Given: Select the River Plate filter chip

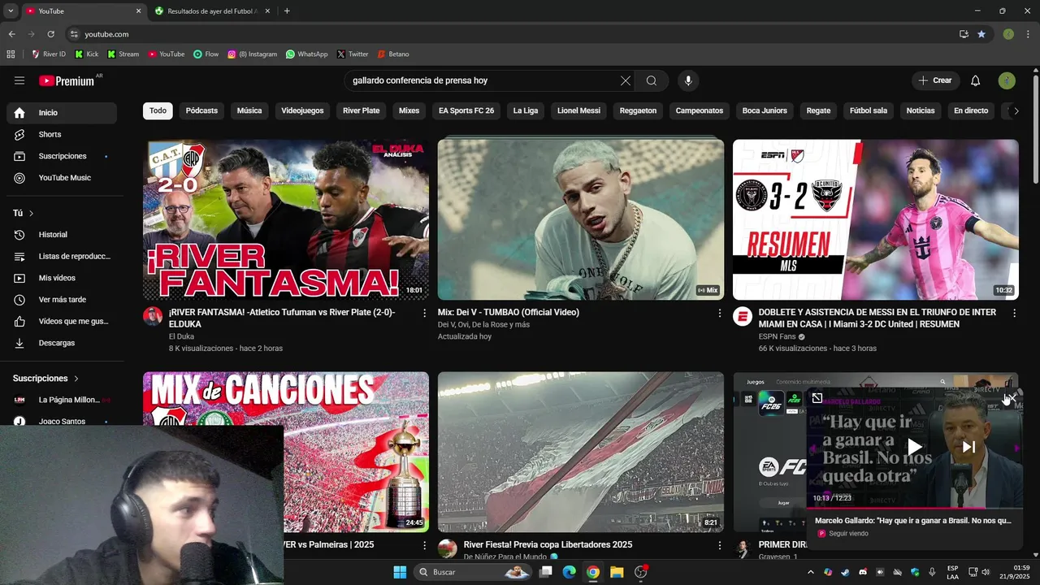Looking at the screenshot, I should (361, 110).
